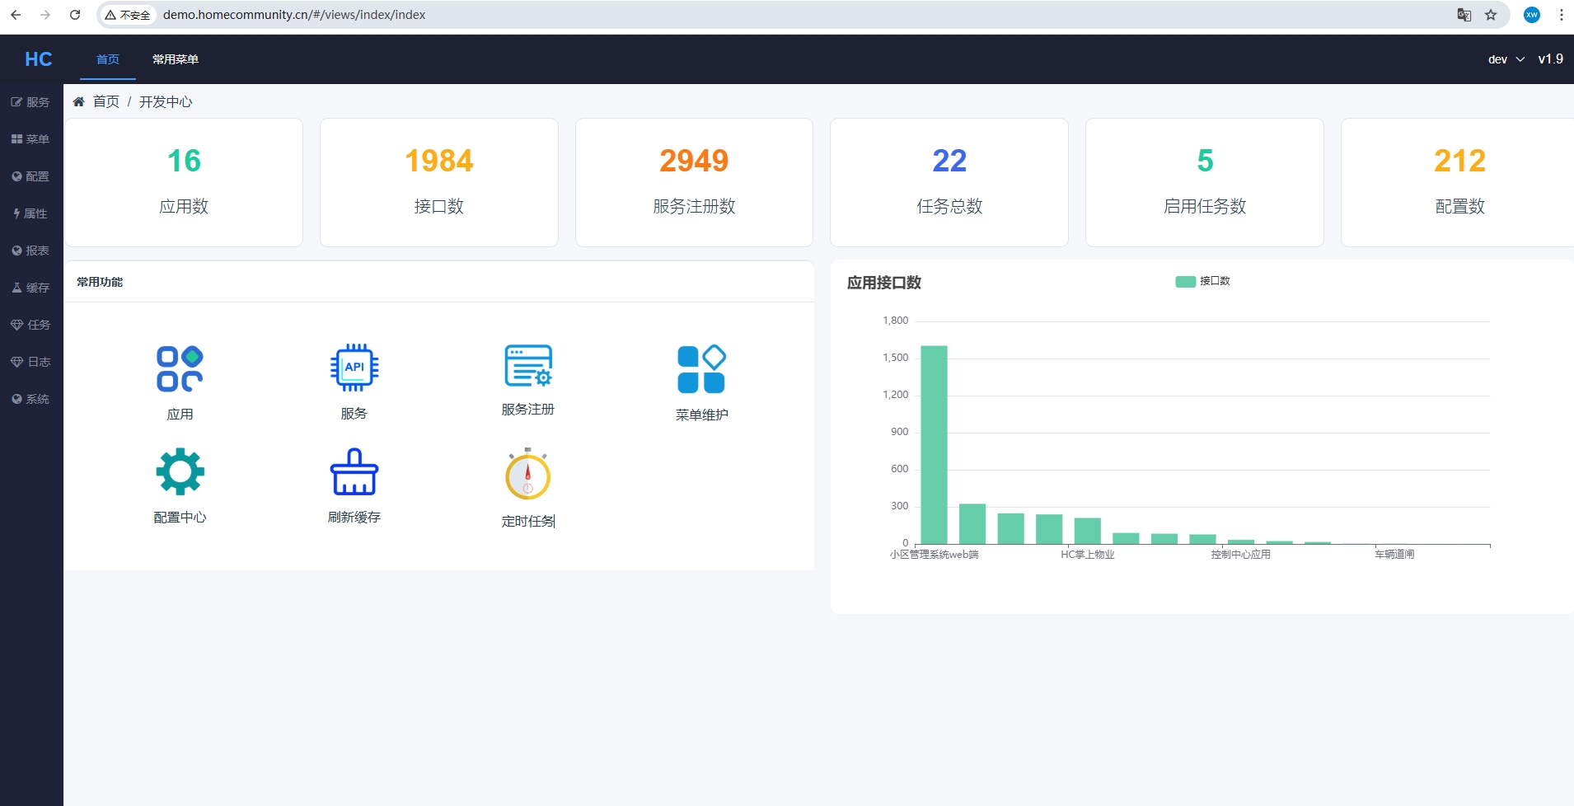Viewport: 1574px width, 806px height.
Task: Select the 首页 top navigation tab
Action: (108, 59)
